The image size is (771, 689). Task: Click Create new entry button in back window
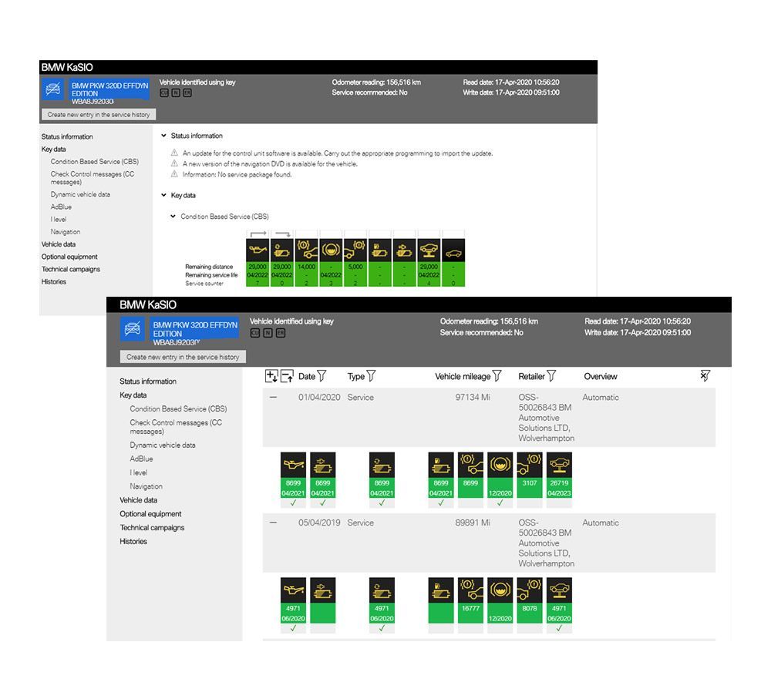coord(99,115)
